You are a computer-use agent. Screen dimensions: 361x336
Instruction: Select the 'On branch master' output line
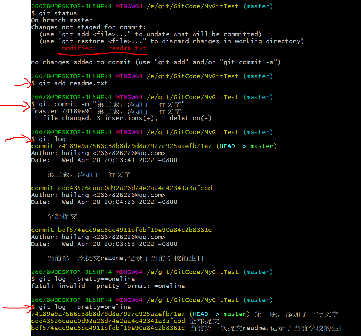click(x=62, y=20)
